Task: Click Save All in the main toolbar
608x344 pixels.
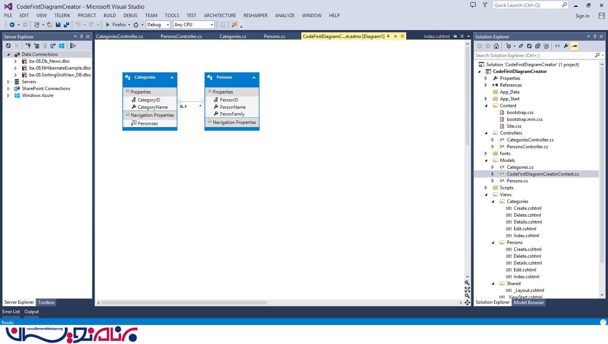Action: pos(66,25)
